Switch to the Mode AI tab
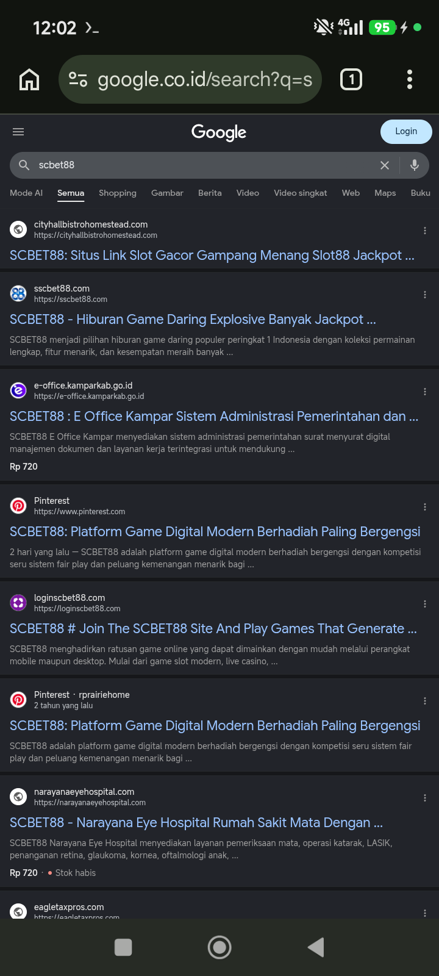 click(26, 193)
